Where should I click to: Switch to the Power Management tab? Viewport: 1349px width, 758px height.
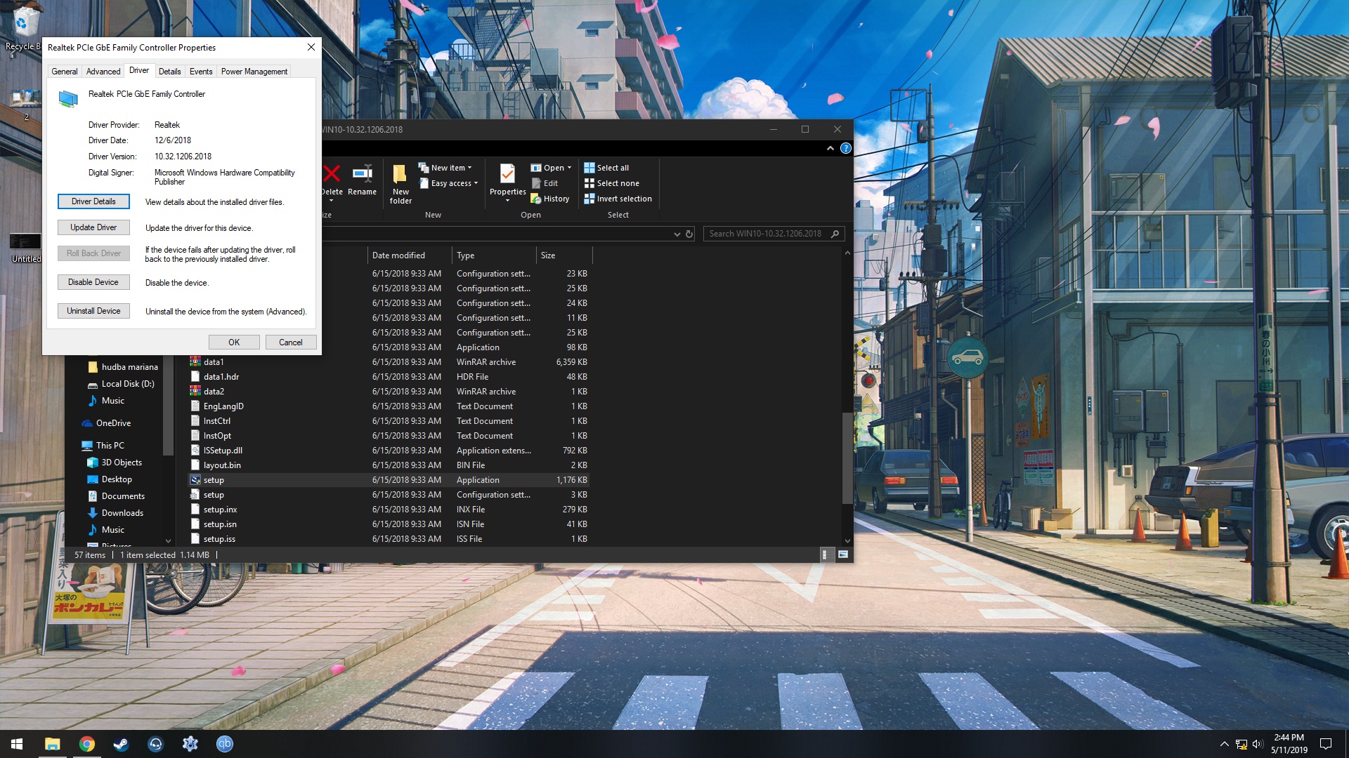click(254, 72)
